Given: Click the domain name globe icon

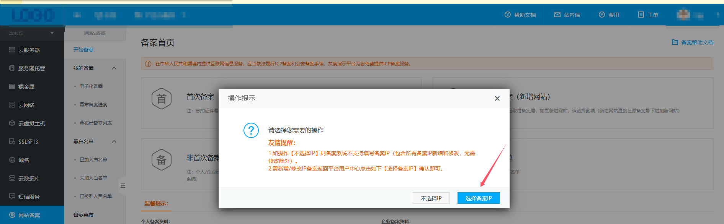Looking at the screenshot, I should [12, 160].
